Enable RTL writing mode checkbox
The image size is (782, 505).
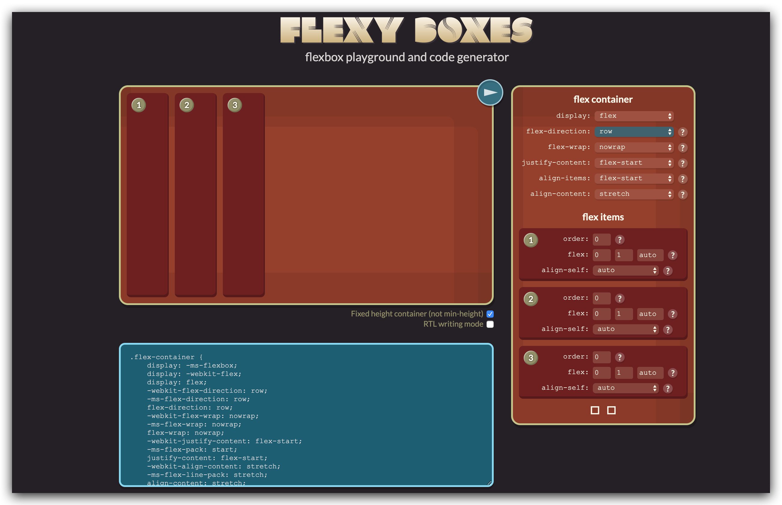pyautogui.click(x=490, y=324)
